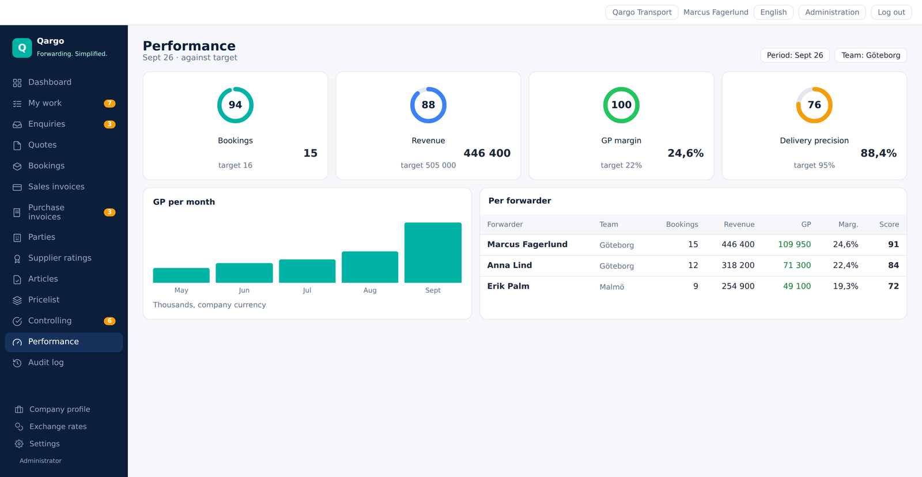Click the Marcus Fagerlund user link
922x477 pixels.
click(716, 12)
